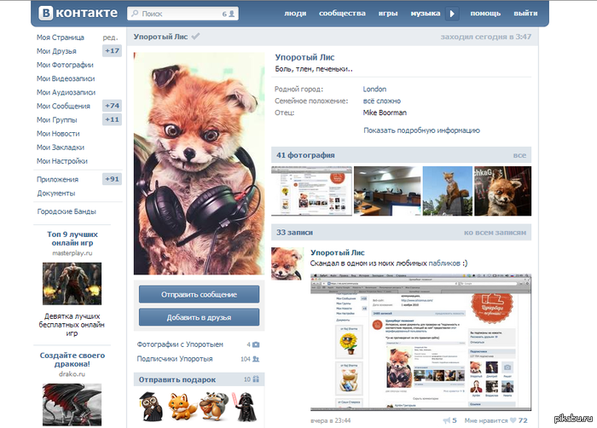
Task: Click camera icon next to Фотографии с Упоротым
Action: [256, 344]
